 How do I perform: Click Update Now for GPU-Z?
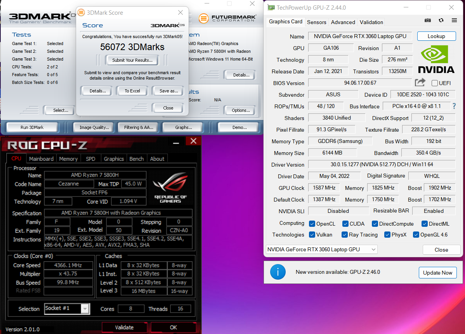click(437, 273)
